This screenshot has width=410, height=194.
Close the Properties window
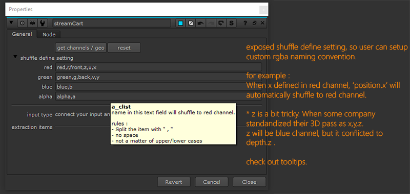263,10
